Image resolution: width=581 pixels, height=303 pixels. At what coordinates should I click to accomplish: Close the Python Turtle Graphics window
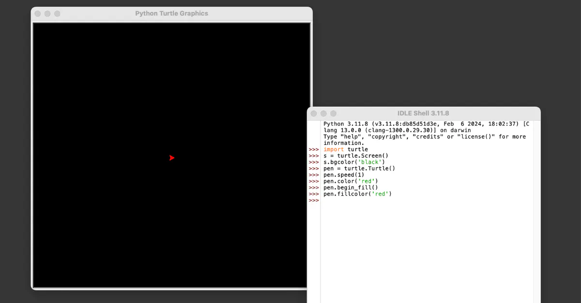[x=38, y=14]
